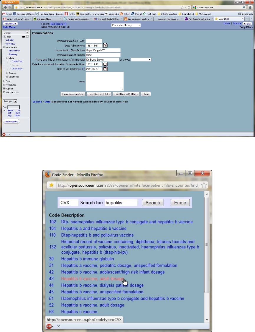Click the Notes text area
Viewport: 255px width, 332px height.
[105, 82]
